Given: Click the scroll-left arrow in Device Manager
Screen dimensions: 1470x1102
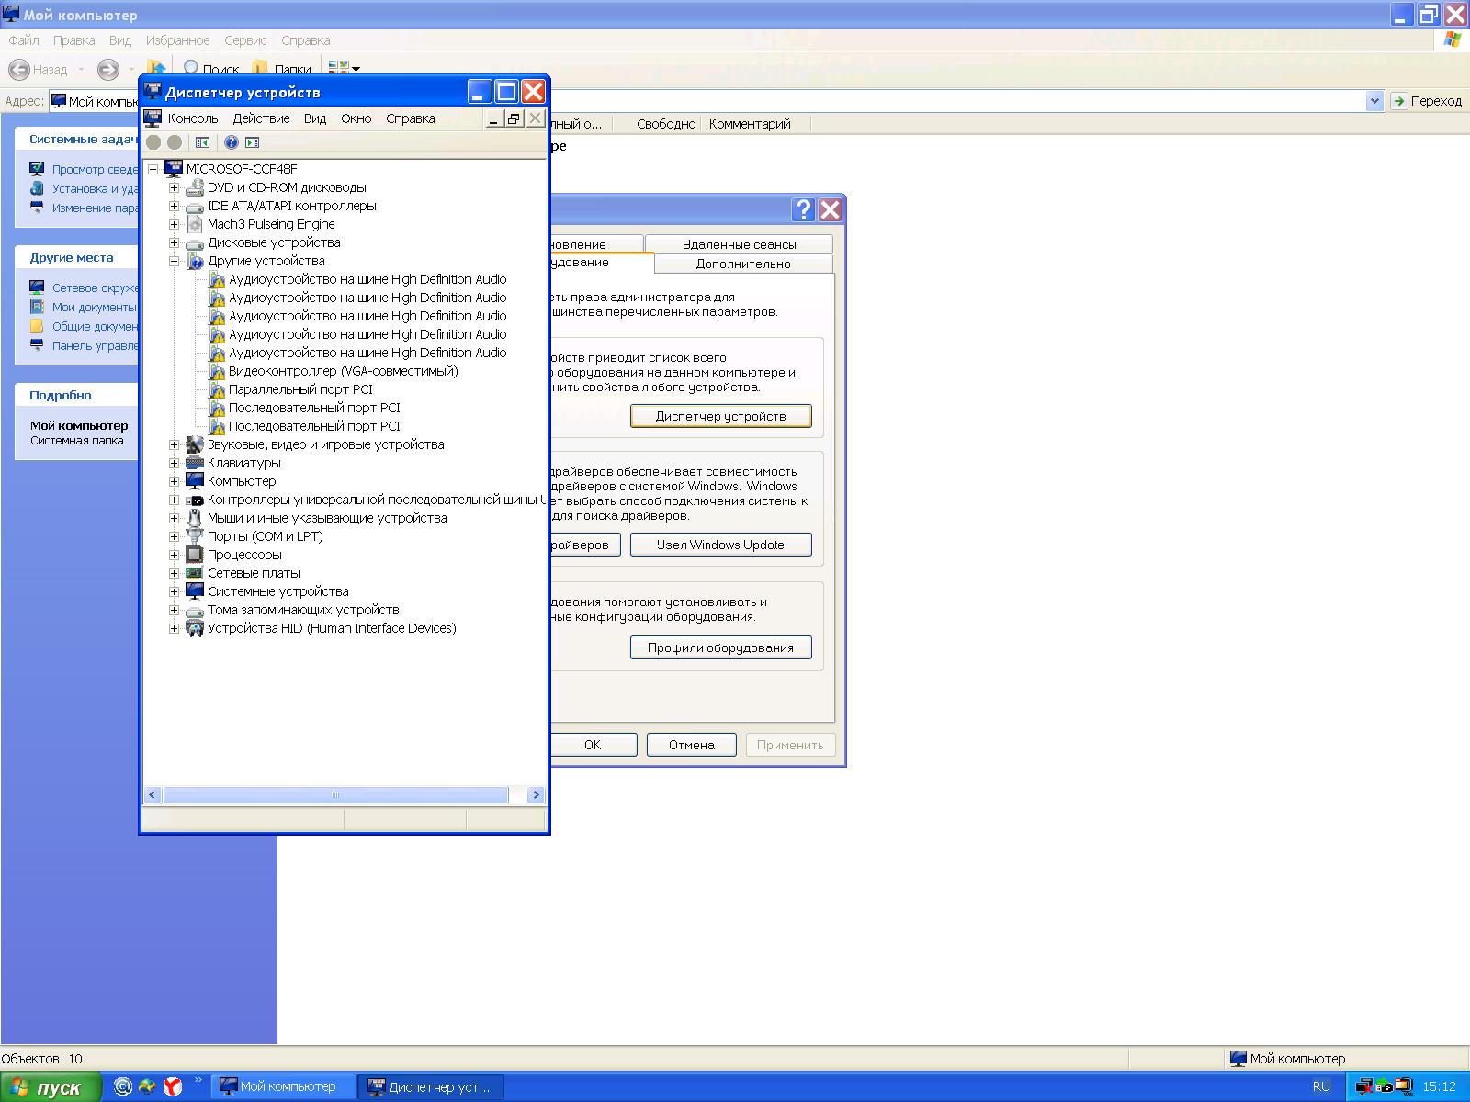Looking at the screenshot, I should [153, 795].
